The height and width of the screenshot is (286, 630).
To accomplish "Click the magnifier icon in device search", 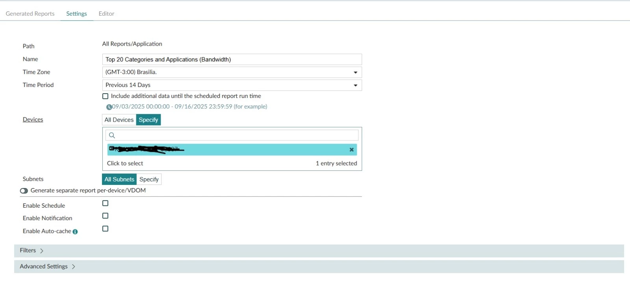I will (112, 135).
